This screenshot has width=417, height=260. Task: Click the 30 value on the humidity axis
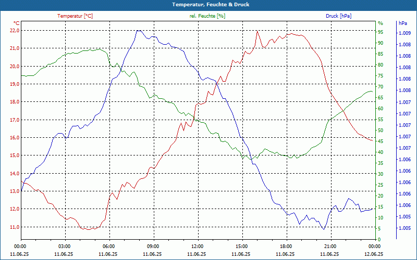[381, 174]
